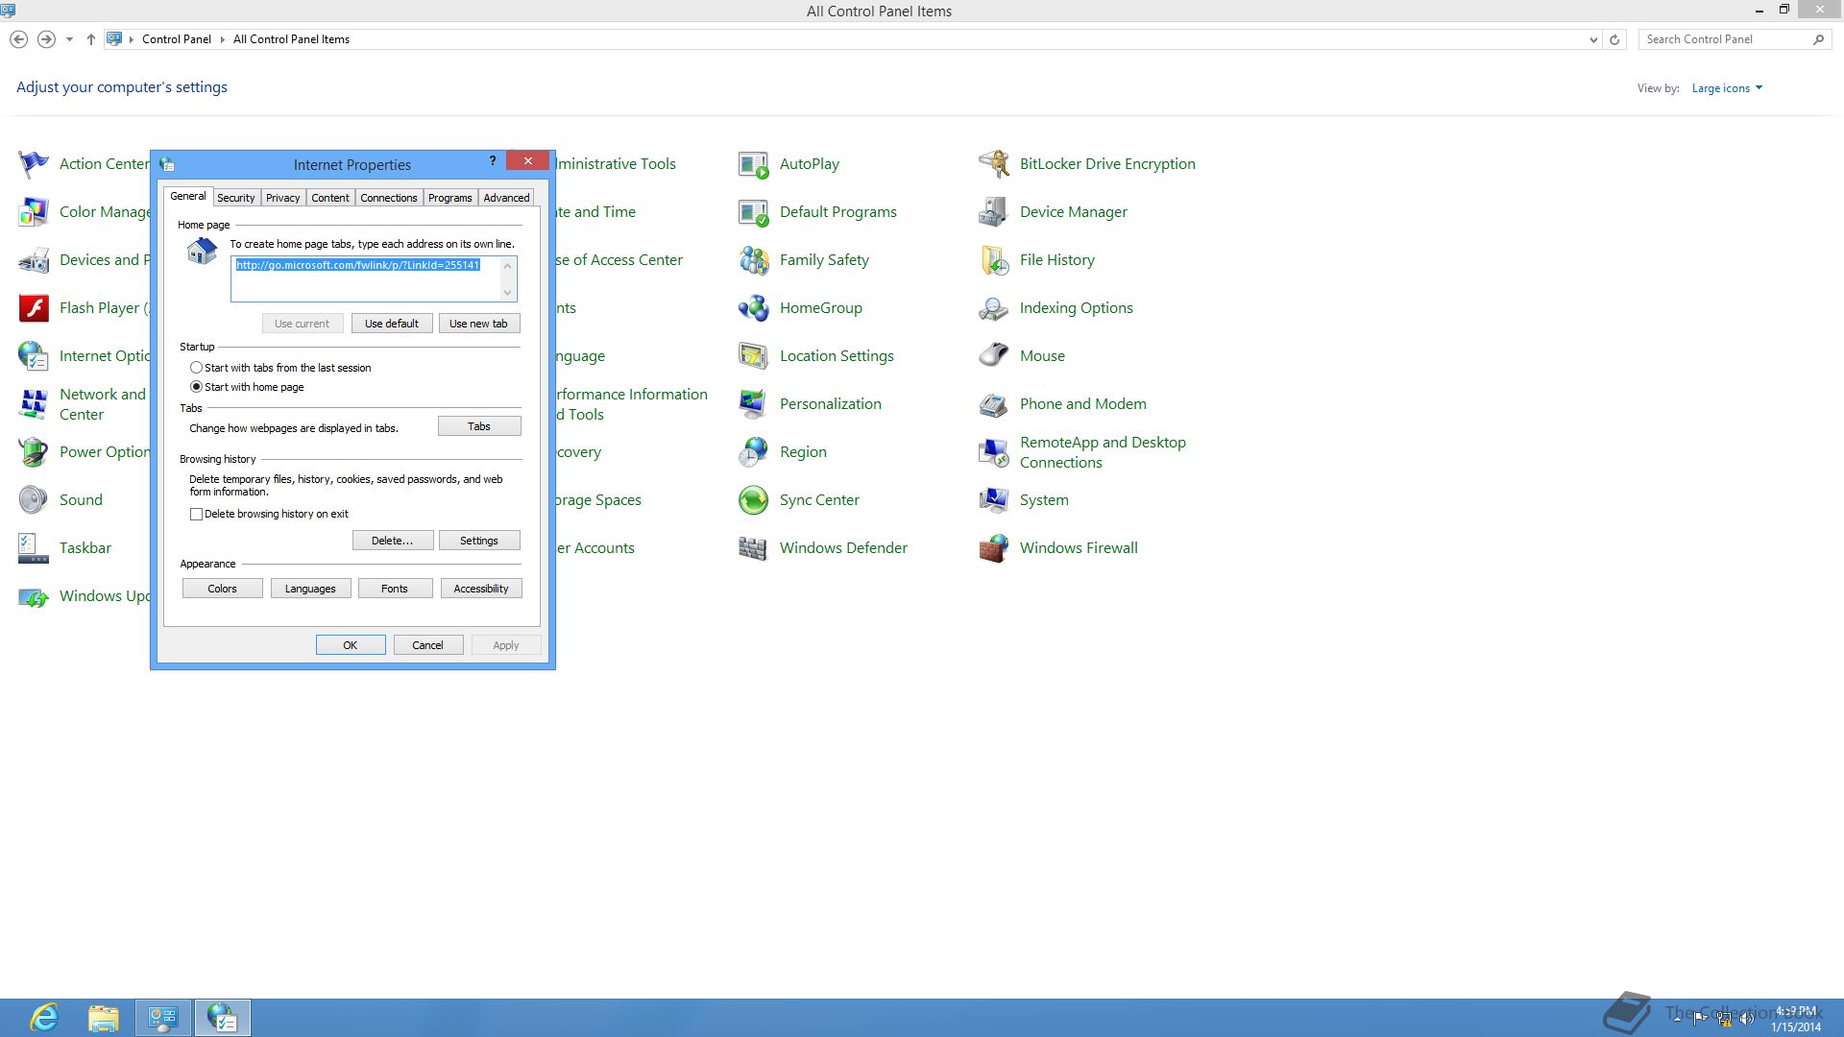Open browsing history Settings button
1844x1037 pixels.
pyautogui.click(x=479, y=541)
